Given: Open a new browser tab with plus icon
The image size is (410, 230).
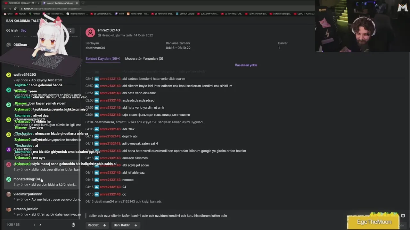Looking at the screenshot, I should (x=83, y=3).
